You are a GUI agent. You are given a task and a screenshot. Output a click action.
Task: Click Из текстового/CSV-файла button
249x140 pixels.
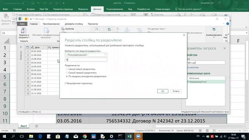pyautogui.click(x=27, y=15)
